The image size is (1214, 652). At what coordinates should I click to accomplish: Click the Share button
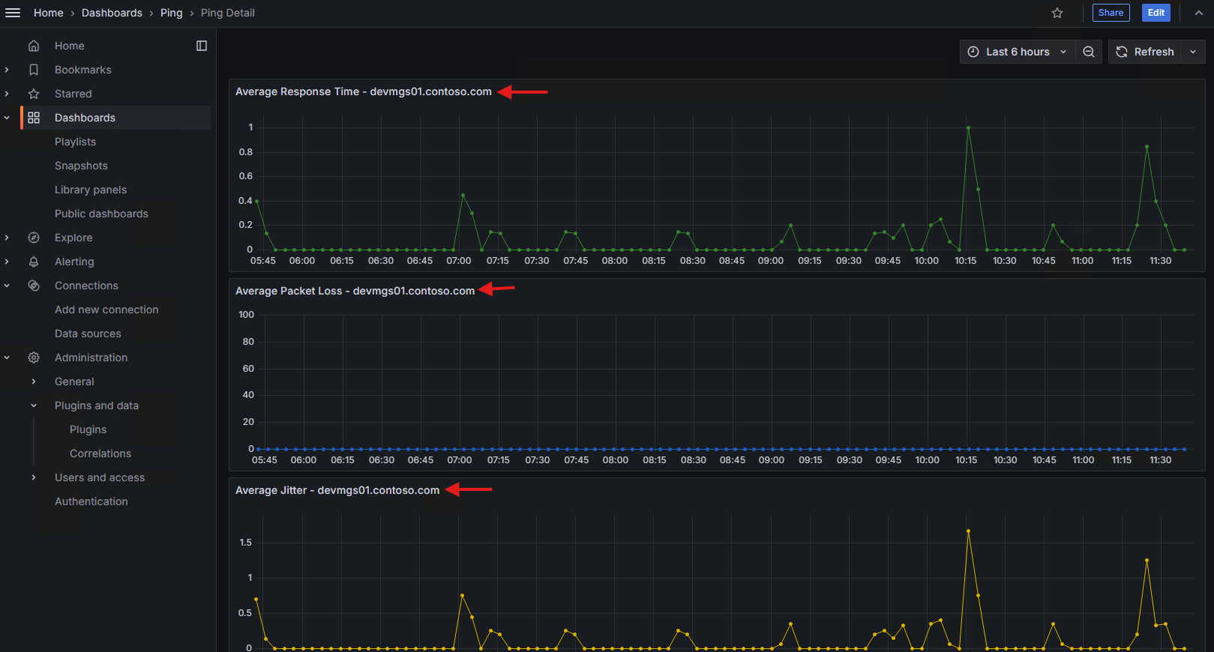[x=1111, y=13]
